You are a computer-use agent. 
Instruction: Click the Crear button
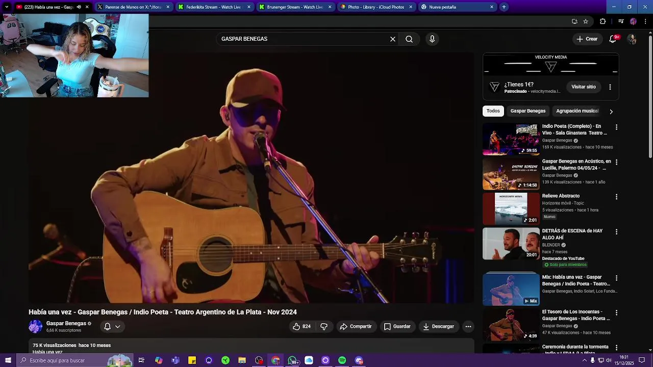[x=587, y=39]
